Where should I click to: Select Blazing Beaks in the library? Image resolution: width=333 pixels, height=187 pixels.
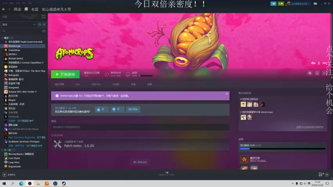(21, 154)
